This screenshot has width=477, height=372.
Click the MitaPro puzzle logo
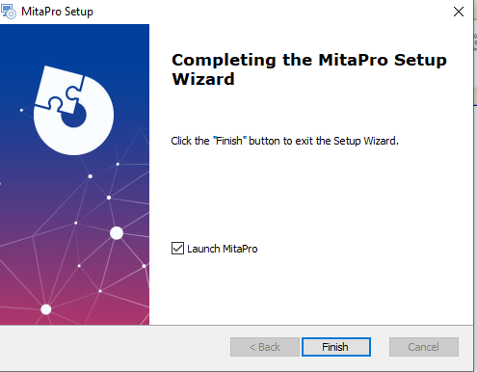[x=73, y=111]
